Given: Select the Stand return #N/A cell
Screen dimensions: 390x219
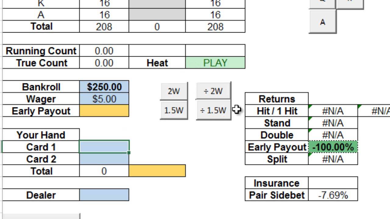Looking at the screenshot, I should 333,123.
